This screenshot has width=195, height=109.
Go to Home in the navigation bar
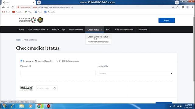pos(21,30)
